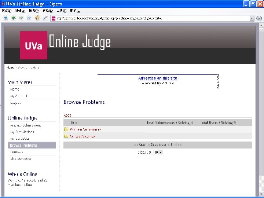Click the scrollbar up arrow
The image size is (264, 198).
tap(261, 26)
